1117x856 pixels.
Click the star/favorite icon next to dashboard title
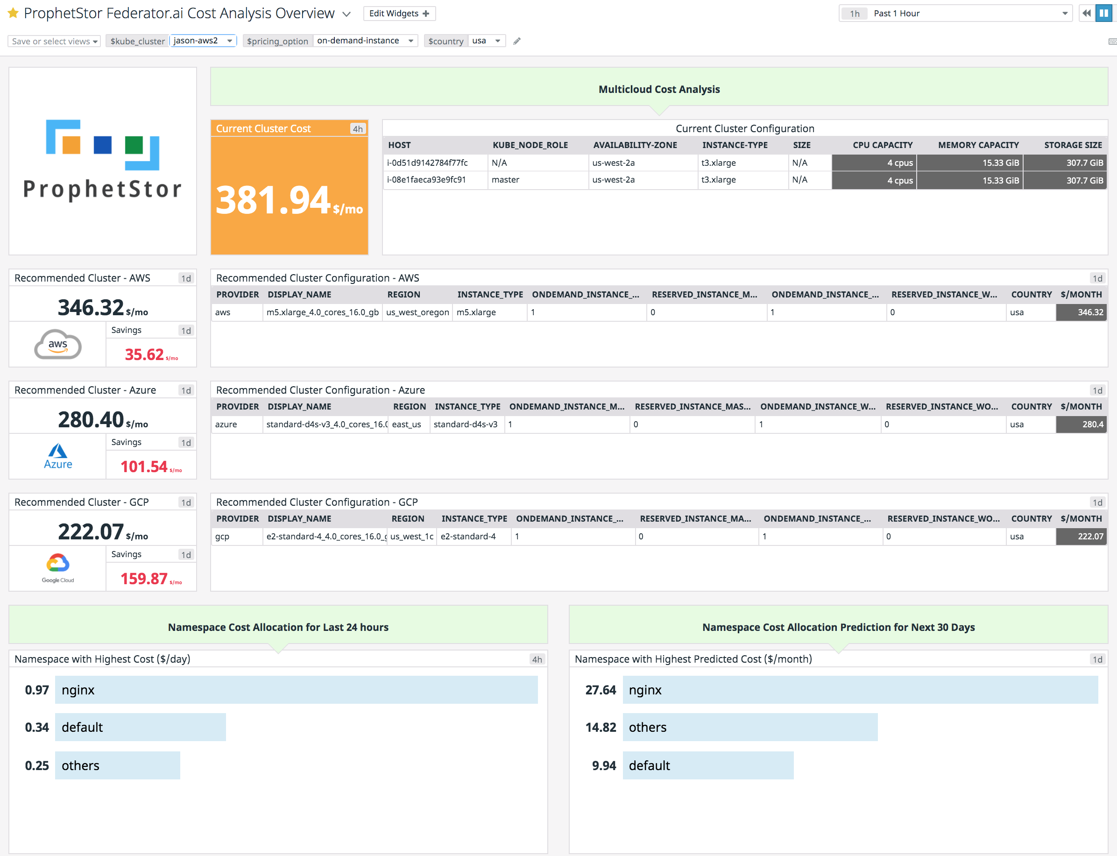pos(14,13)
